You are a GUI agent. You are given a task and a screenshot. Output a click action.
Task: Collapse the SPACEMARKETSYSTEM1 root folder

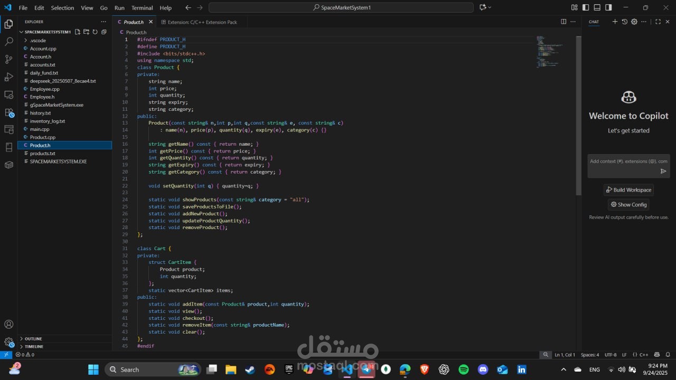[x=46, y=32]
